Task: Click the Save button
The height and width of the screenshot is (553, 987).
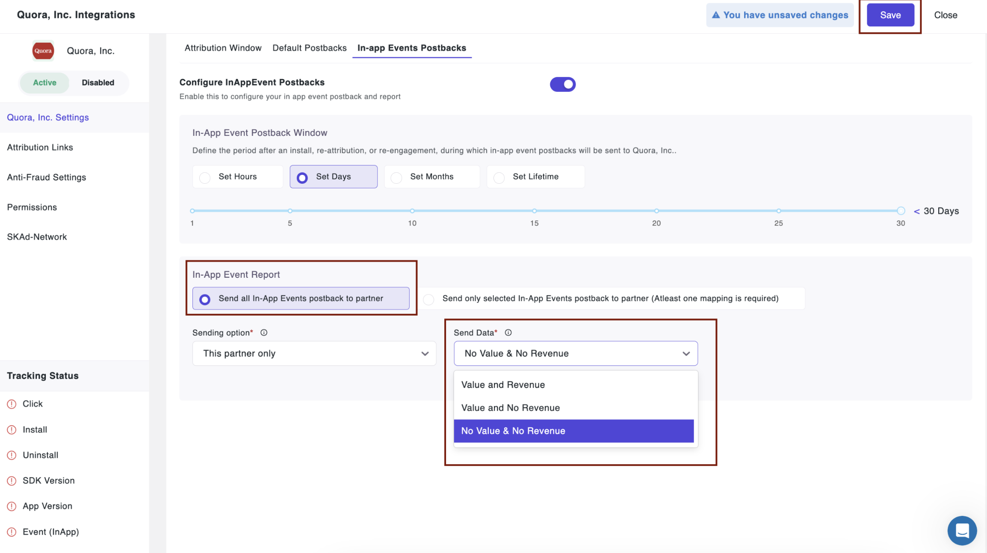Action: point(890,15)
